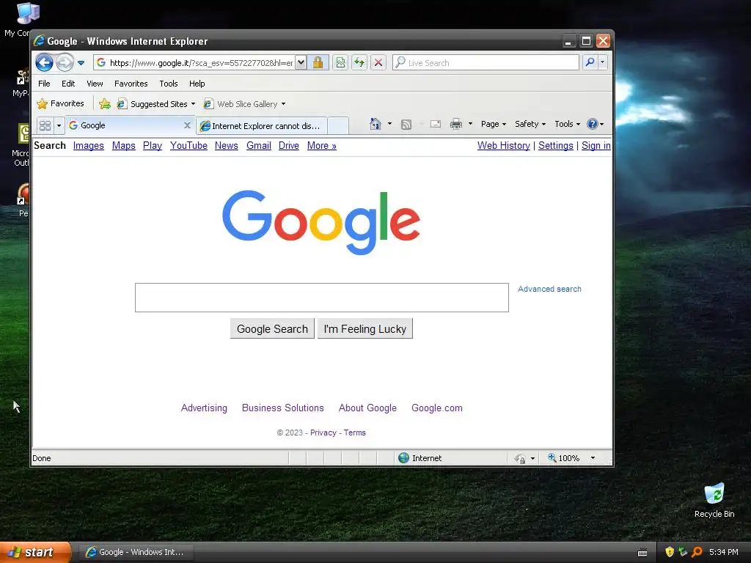751x563 pixels.
Task: Click the Home icon in command bar
Action: 375,124
